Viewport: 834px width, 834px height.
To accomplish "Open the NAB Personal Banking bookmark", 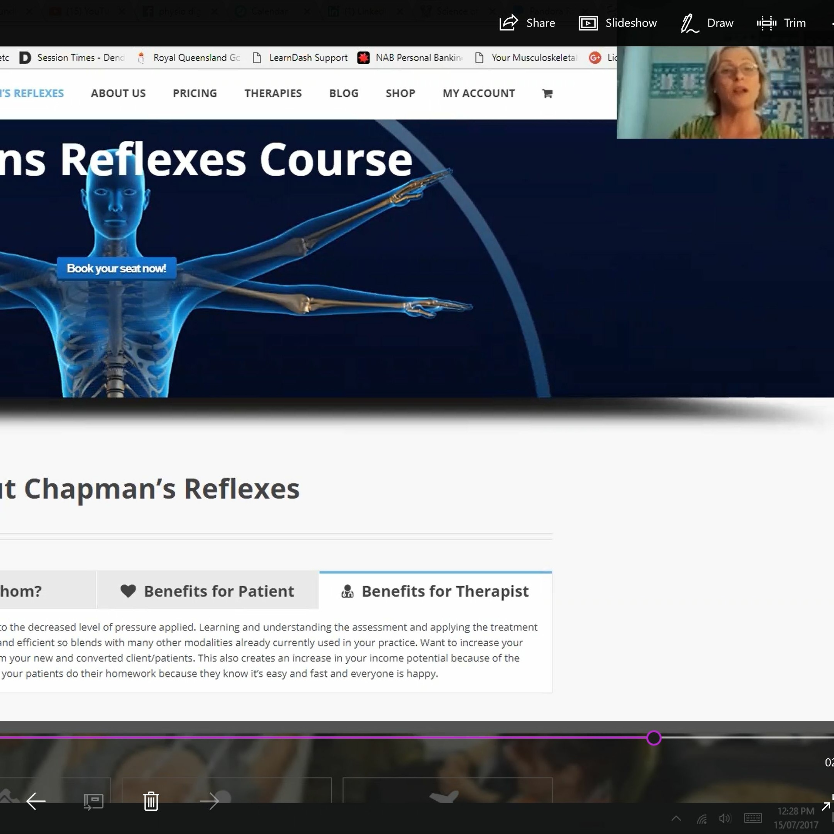I will click(410, 58).
